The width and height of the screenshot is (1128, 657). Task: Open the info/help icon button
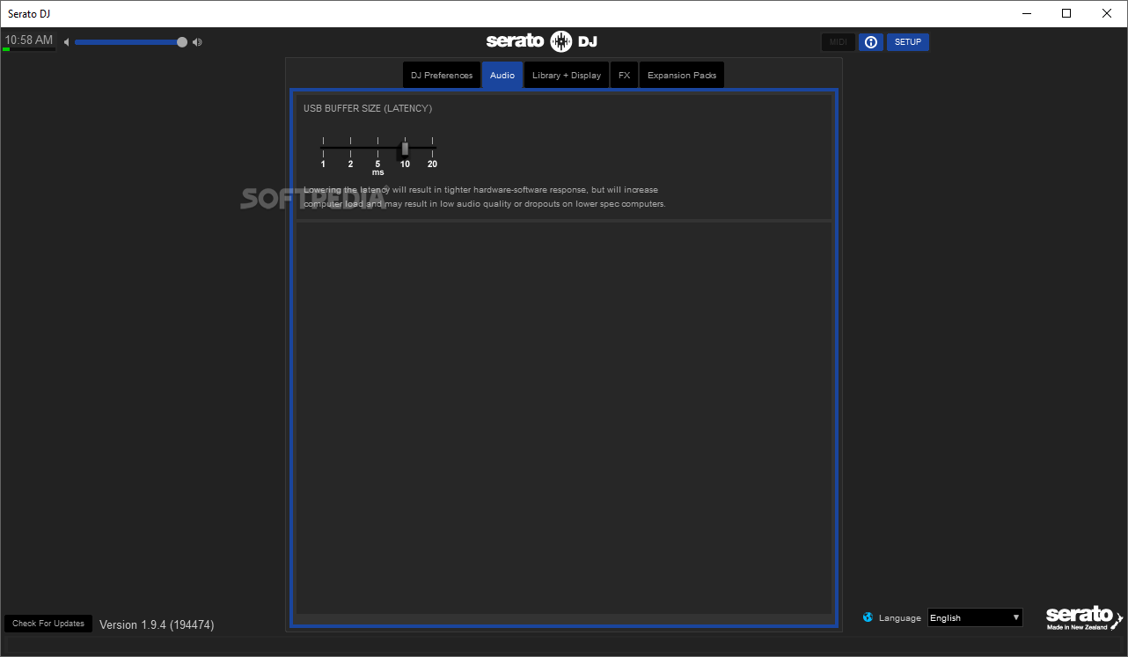[871, 42]
